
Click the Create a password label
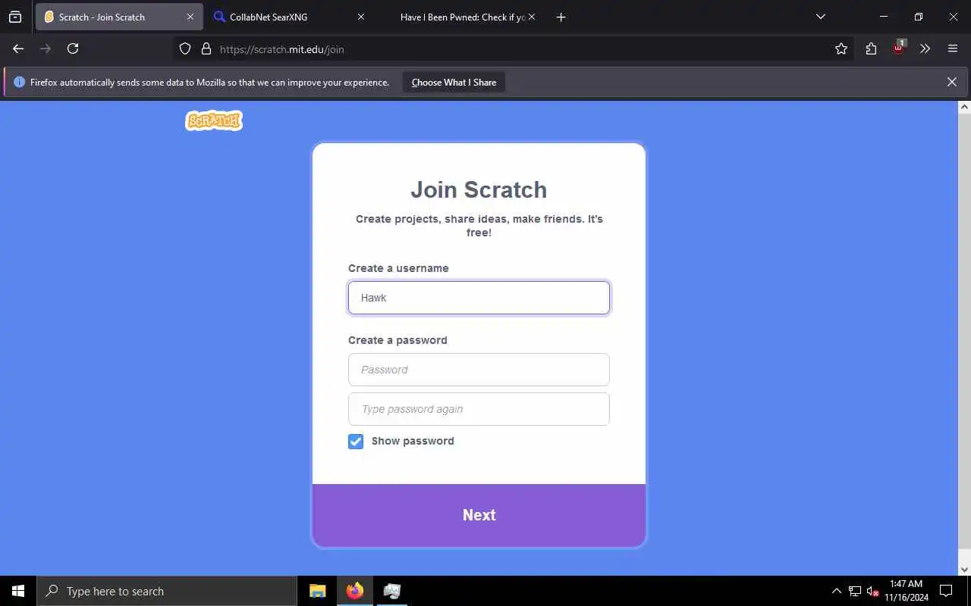398,340
